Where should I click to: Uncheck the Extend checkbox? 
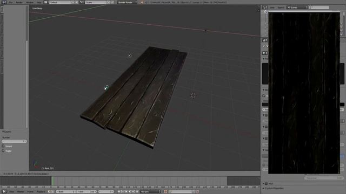pyautogui.click(x=3, y=146)
